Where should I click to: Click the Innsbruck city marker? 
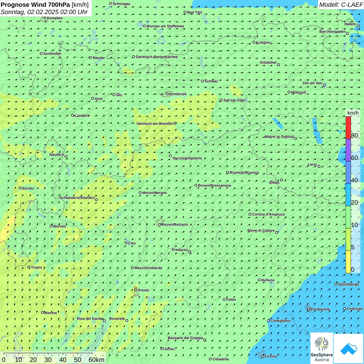coord(167,94)
